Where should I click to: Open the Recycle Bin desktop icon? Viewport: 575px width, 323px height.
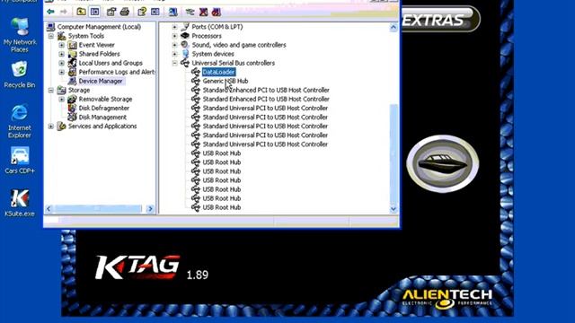click(20, 74)
